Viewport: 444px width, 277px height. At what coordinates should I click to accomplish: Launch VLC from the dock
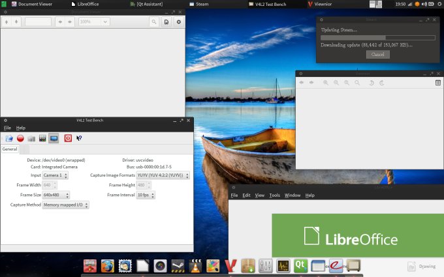pos(195,266)
